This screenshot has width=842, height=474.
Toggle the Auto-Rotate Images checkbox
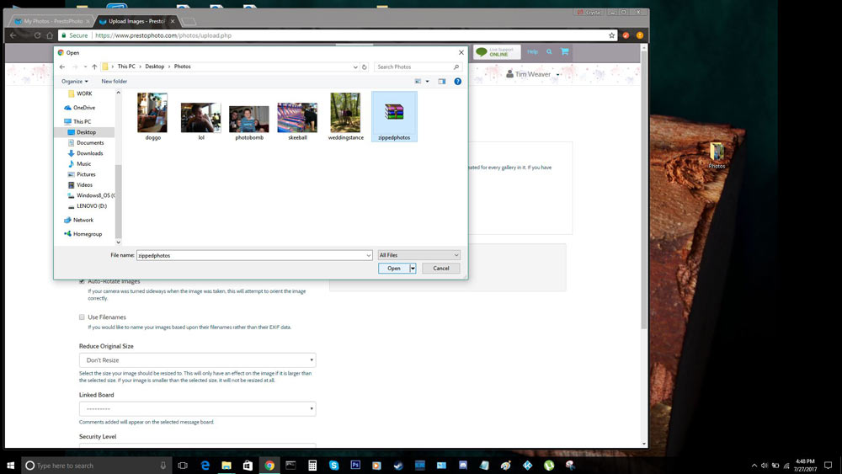82,281
